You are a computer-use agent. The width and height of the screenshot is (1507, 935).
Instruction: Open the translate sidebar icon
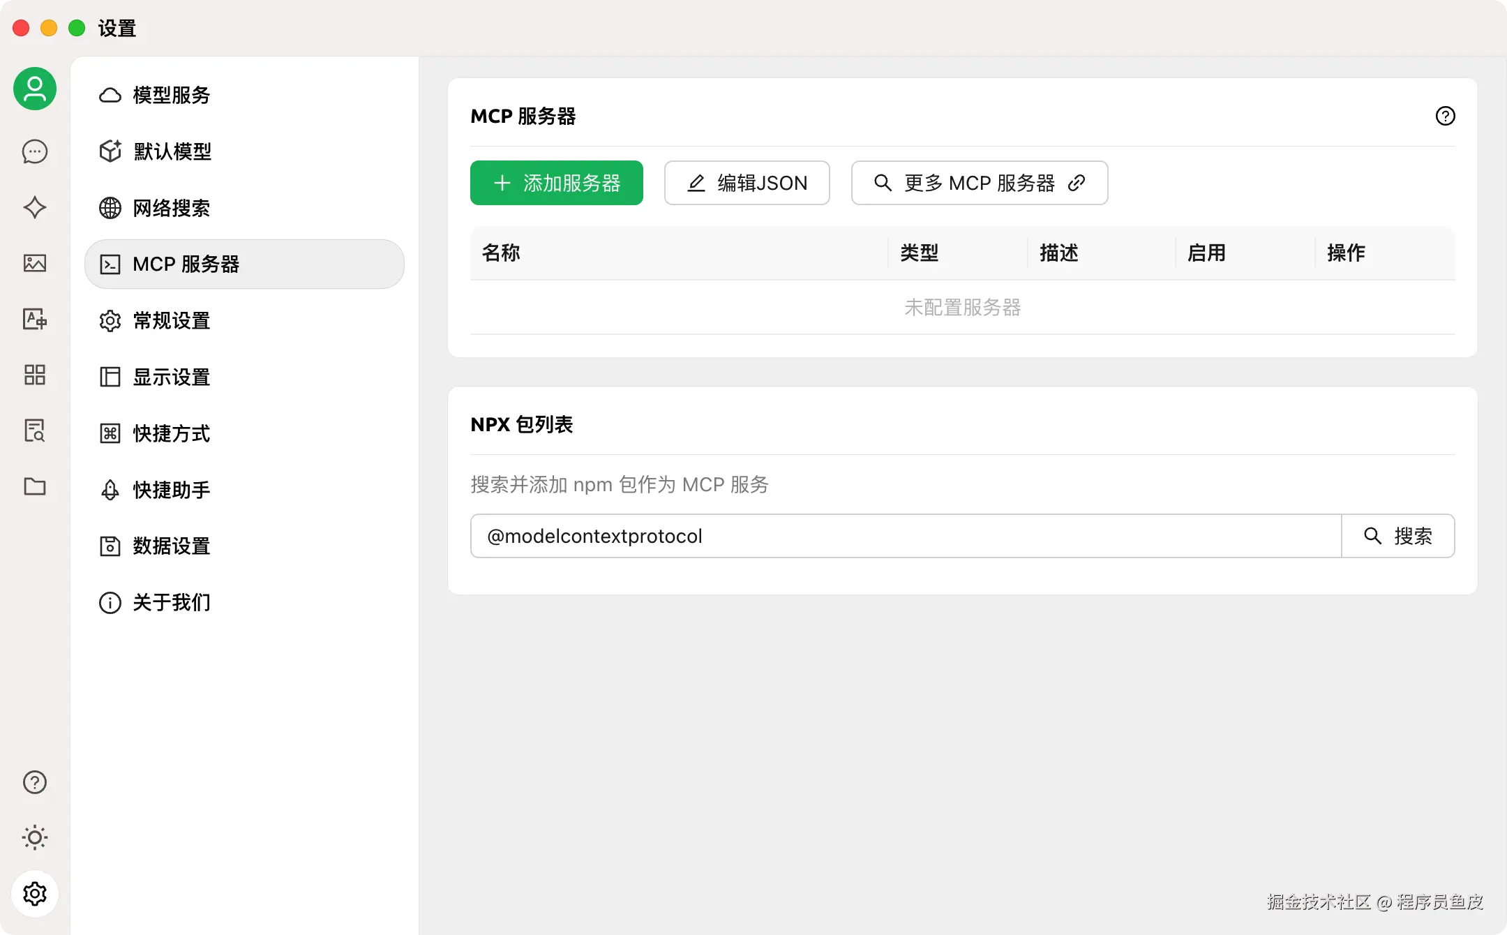(x=35, y=319)
